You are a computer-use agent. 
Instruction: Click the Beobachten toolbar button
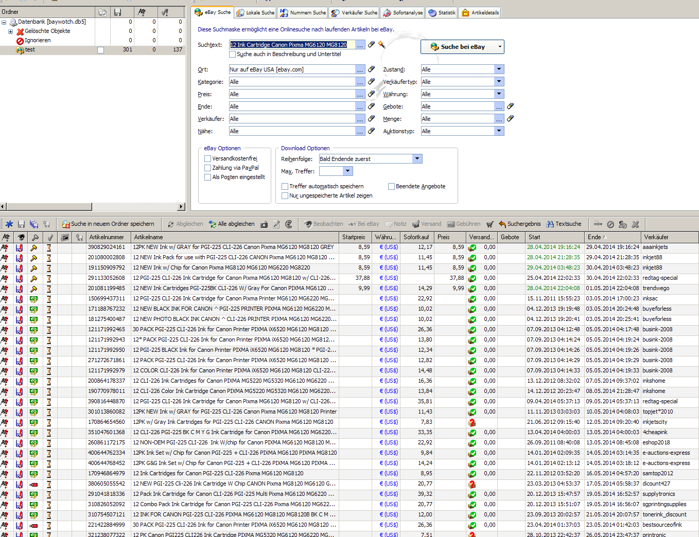(x=323, y=224)
